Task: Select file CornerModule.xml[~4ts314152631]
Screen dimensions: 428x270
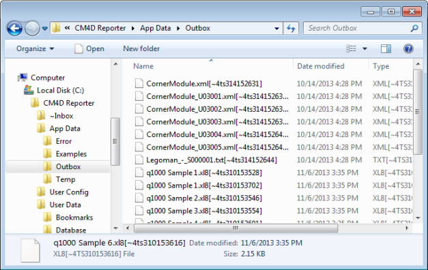Action: coord(204,84)
